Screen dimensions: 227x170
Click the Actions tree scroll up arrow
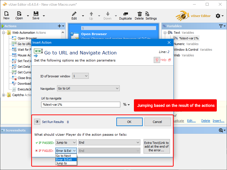click(63, 32)
